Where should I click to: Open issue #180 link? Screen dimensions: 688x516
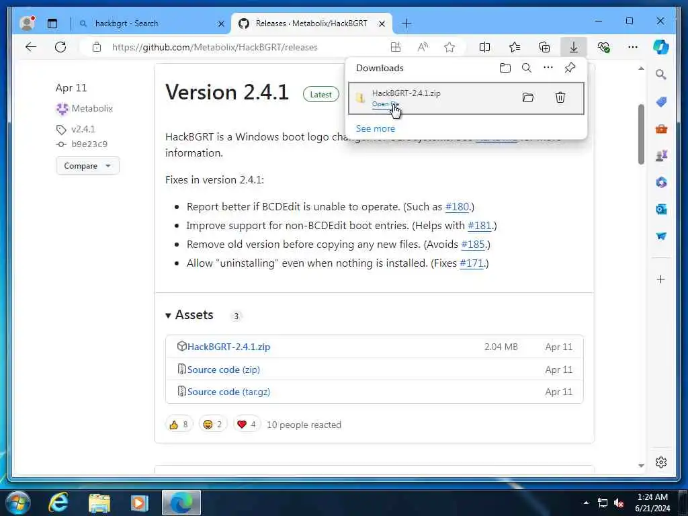457,207
